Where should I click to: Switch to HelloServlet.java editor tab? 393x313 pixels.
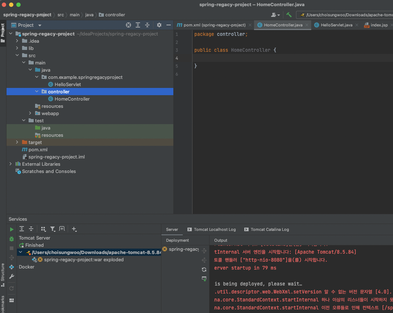pyautogui.click(x=336, y=25)
